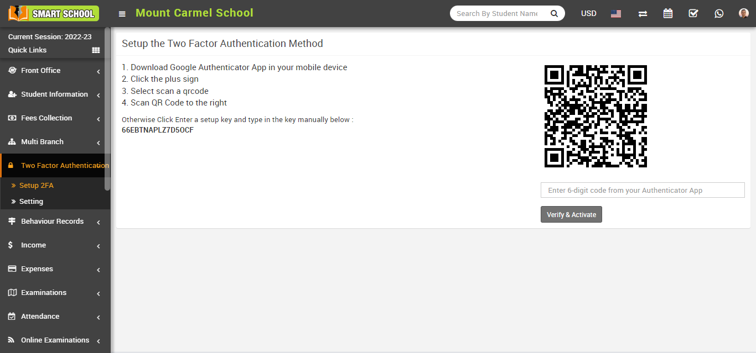Click the Examinations map icon
Viewport: 756px width, 353px height.
click(x=12, y=293)
